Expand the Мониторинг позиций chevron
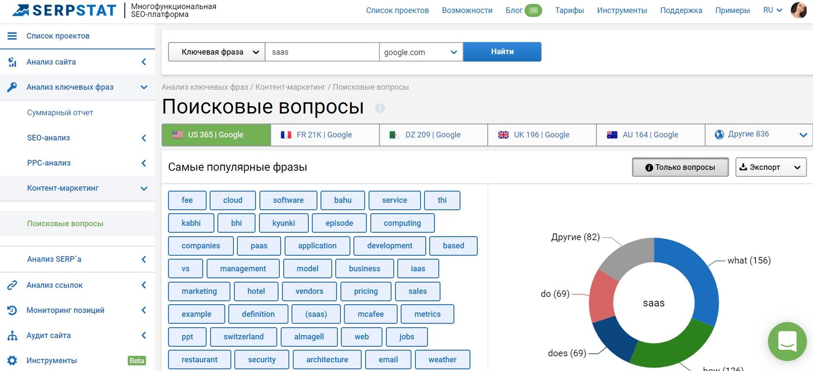Viewport: 813px width, 371px height. 144,310
